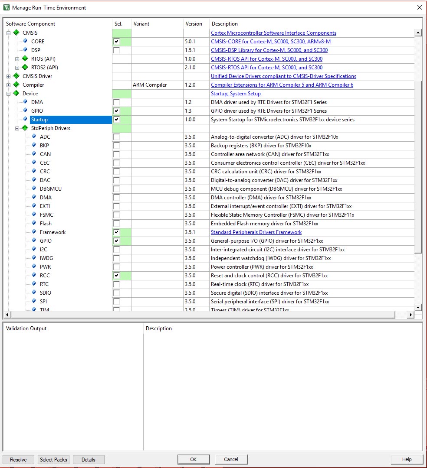Click the green icon beside RTOS2 (API)

point(25,68)
